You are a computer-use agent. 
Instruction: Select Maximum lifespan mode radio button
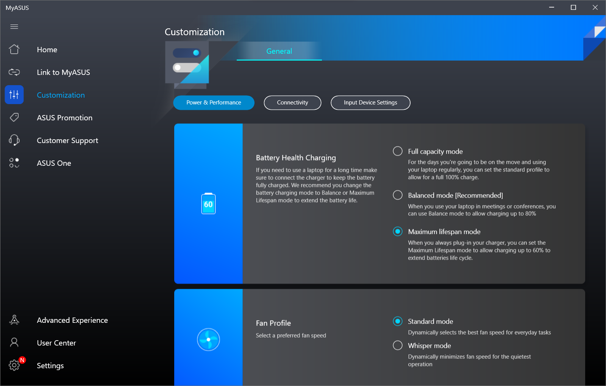coord(398,231)
